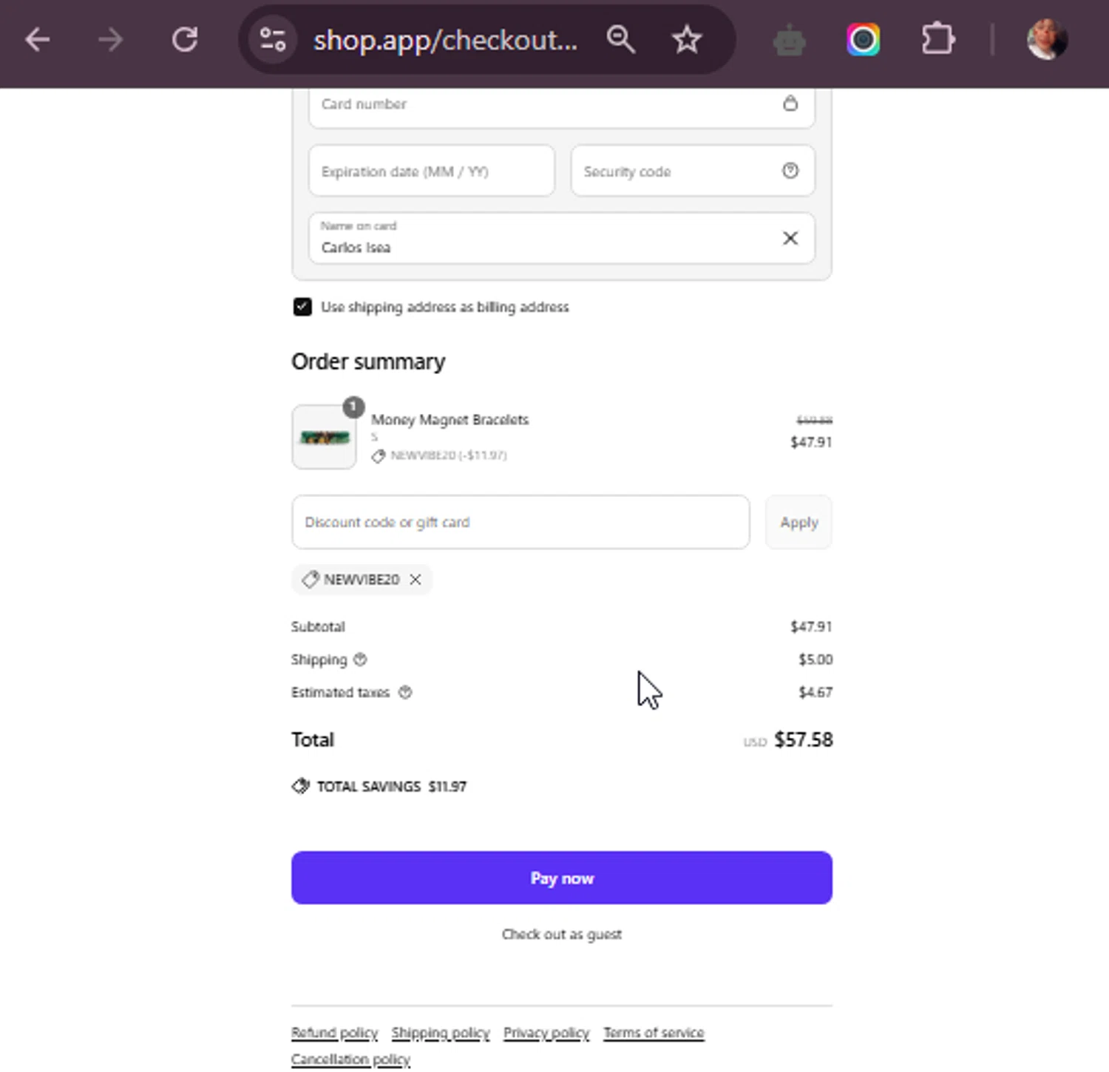Viewport: 1109px width, 1072px height.
Task: Open the Refund policy link
Action: 334,1033
